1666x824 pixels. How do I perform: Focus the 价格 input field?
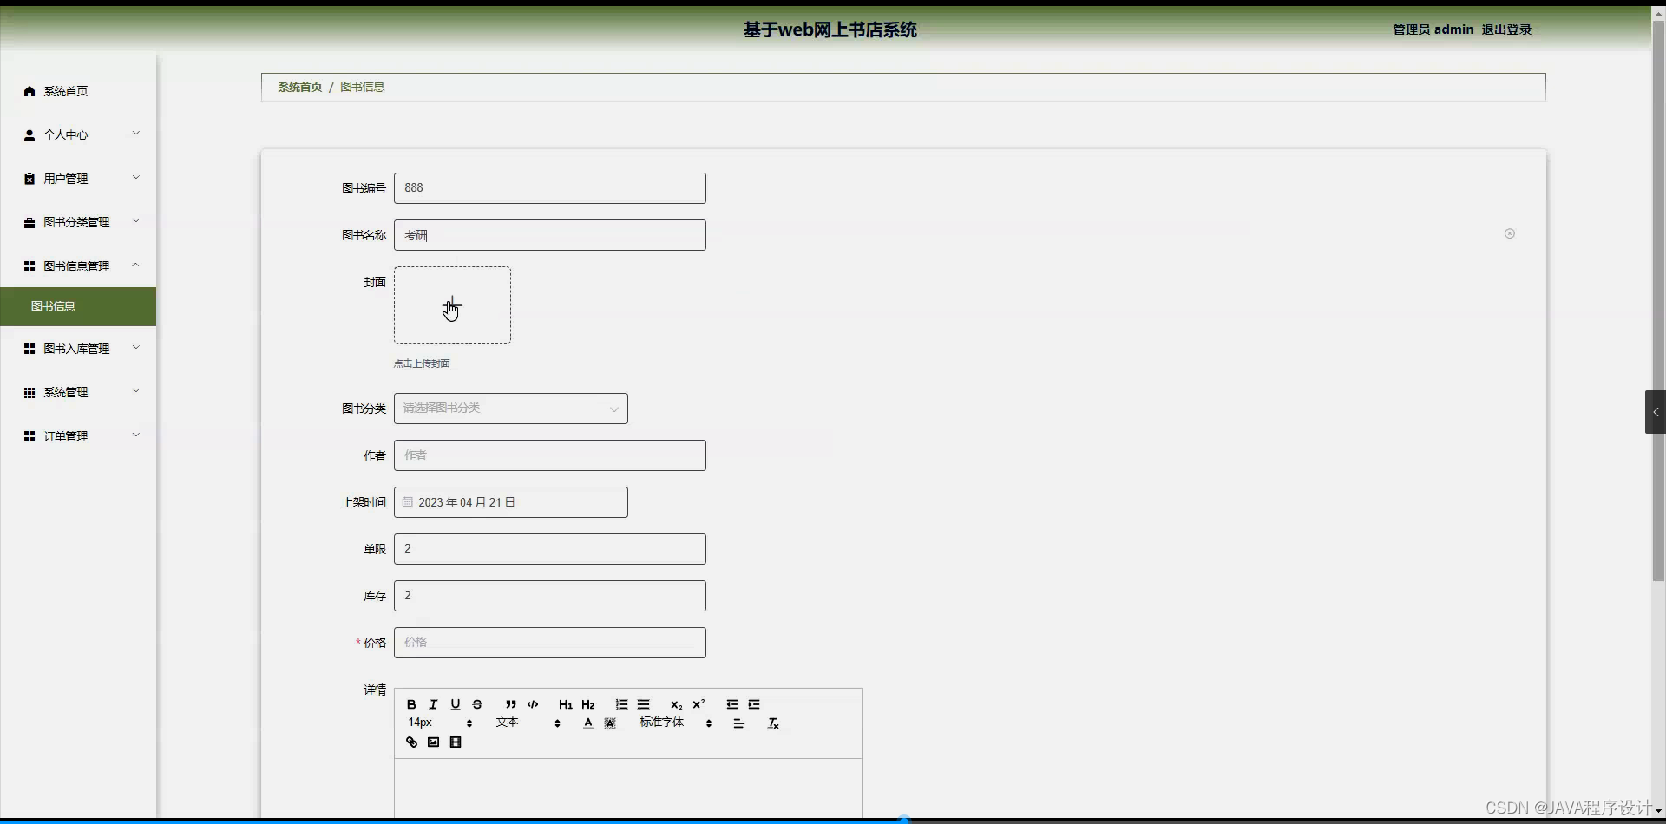(x=550, y=643)
